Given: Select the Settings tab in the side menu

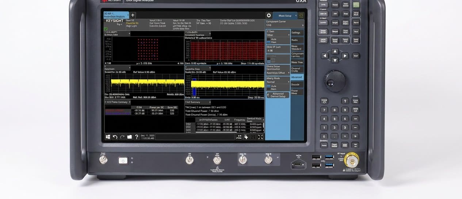Looking at the screenshot, I should click(297, 32).
